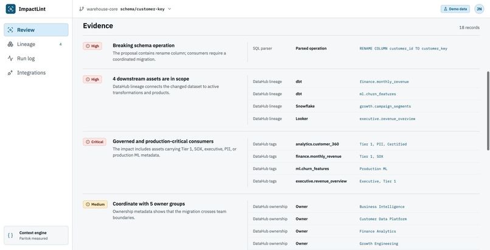The width and height of the screenshot is (490, 250).
Task: Click the Production ML tag value
Action: click(373, 169)
